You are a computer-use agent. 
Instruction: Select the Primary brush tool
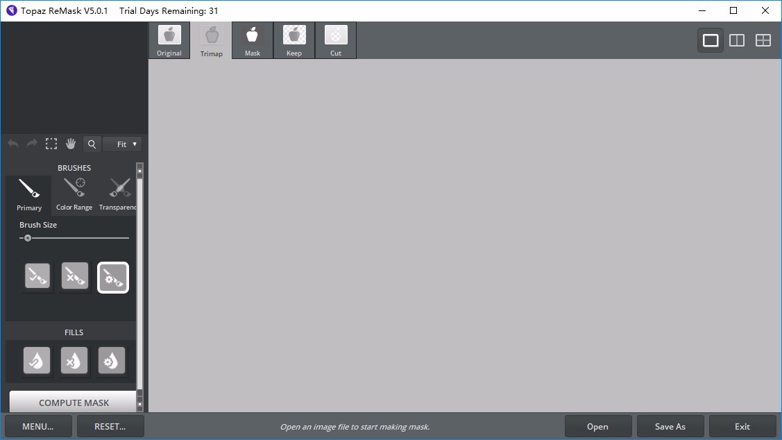28,195
